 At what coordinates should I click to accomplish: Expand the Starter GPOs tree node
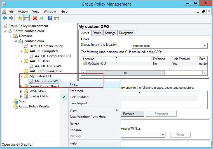(21, 97)
